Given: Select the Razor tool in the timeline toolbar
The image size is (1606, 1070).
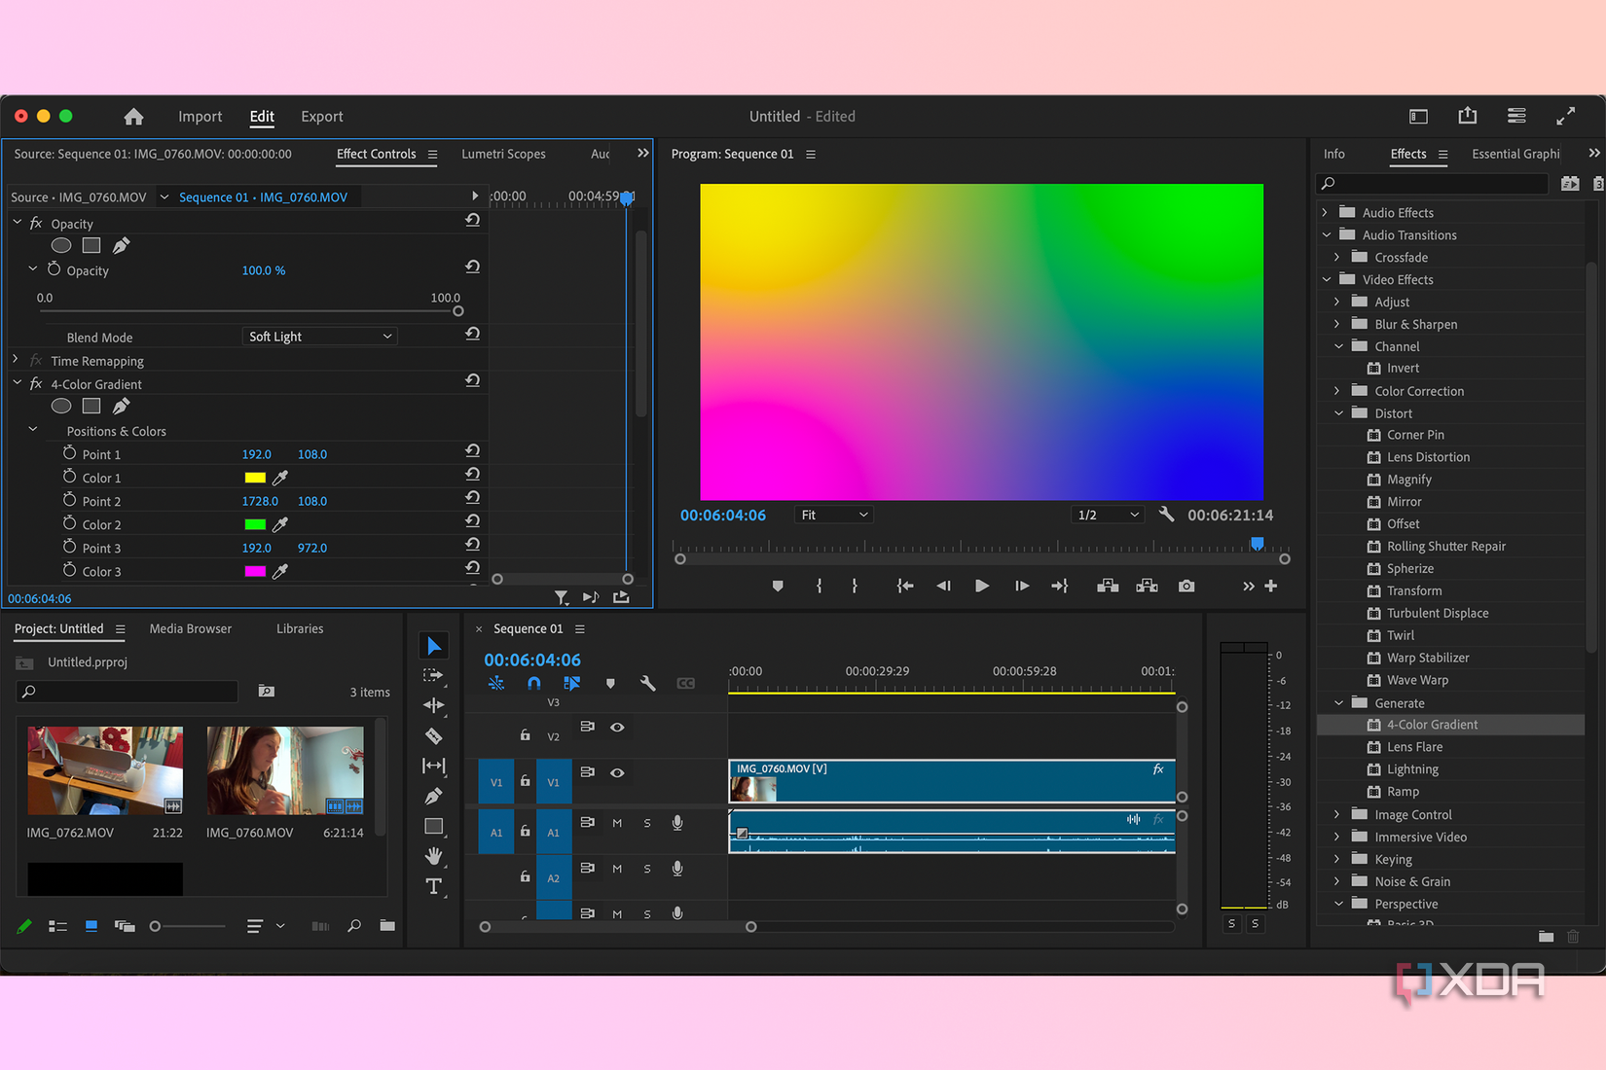Looking at the screenshot, I should 433,736.
